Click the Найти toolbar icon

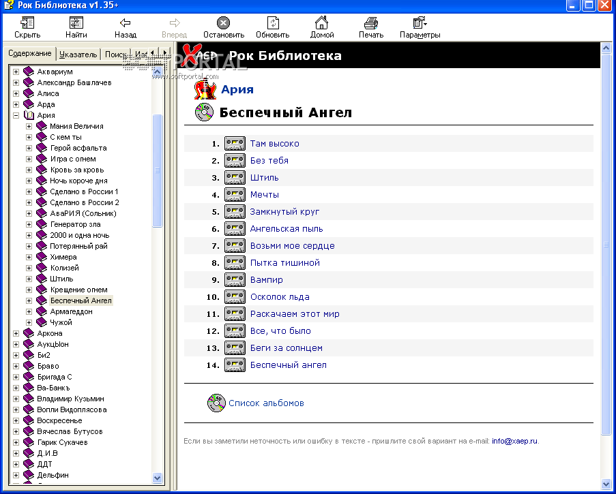[76, 22]
